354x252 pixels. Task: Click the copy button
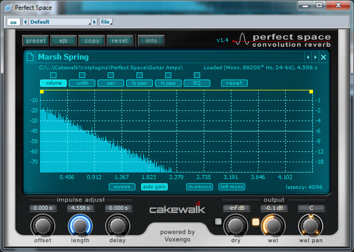coord(92,41)
